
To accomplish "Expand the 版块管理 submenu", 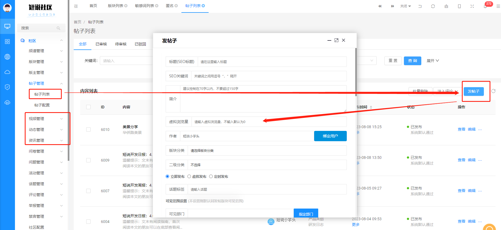I will point(61,62).
